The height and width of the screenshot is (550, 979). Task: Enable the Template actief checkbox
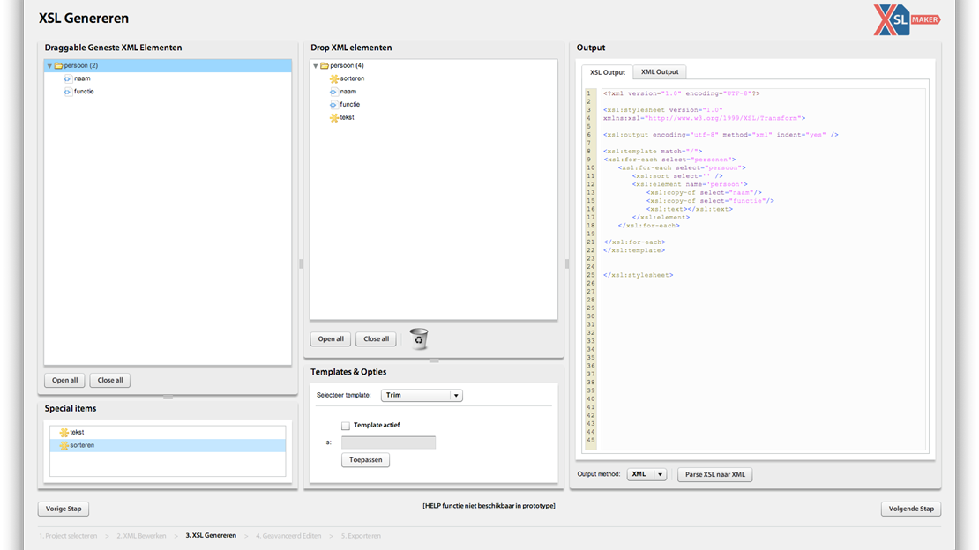coord(346,426)
